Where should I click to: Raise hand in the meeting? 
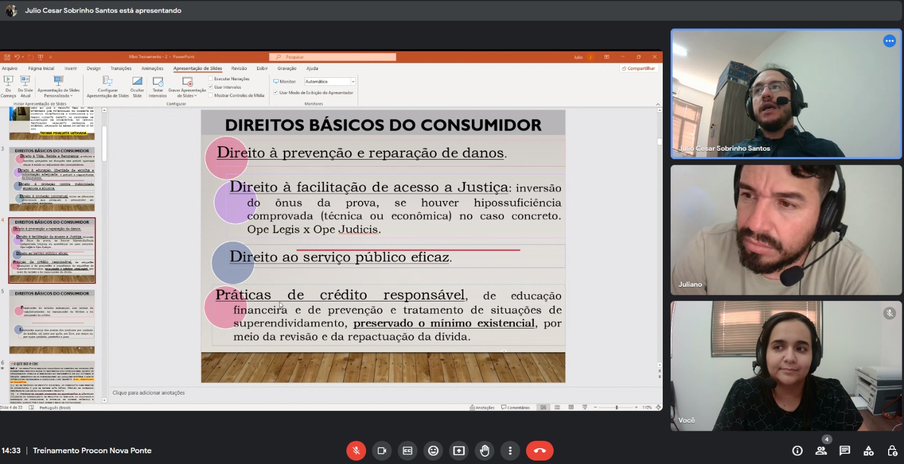[x=485, y=450]
